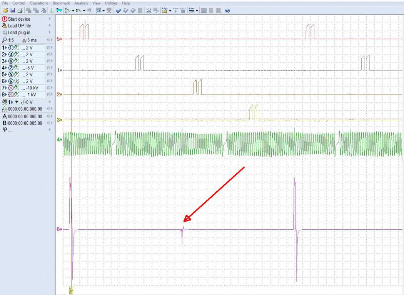Click the Print toolbar icon
Screen dimensions: 404x295
point(20,10)
